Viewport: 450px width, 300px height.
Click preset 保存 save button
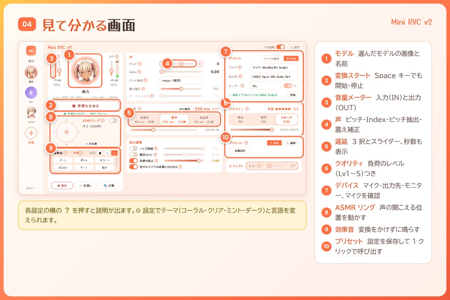coord(274,143)
